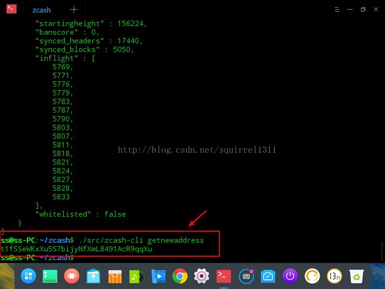Open the orange app store bag icon

click(115, 276)
